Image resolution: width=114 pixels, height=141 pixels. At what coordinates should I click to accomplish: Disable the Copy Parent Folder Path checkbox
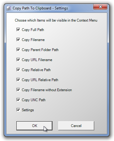[x=18, y=50]
